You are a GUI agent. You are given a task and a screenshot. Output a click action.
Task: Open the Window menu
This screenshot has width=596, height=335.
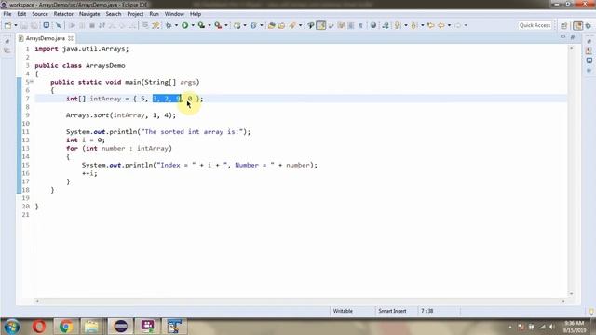174,14
